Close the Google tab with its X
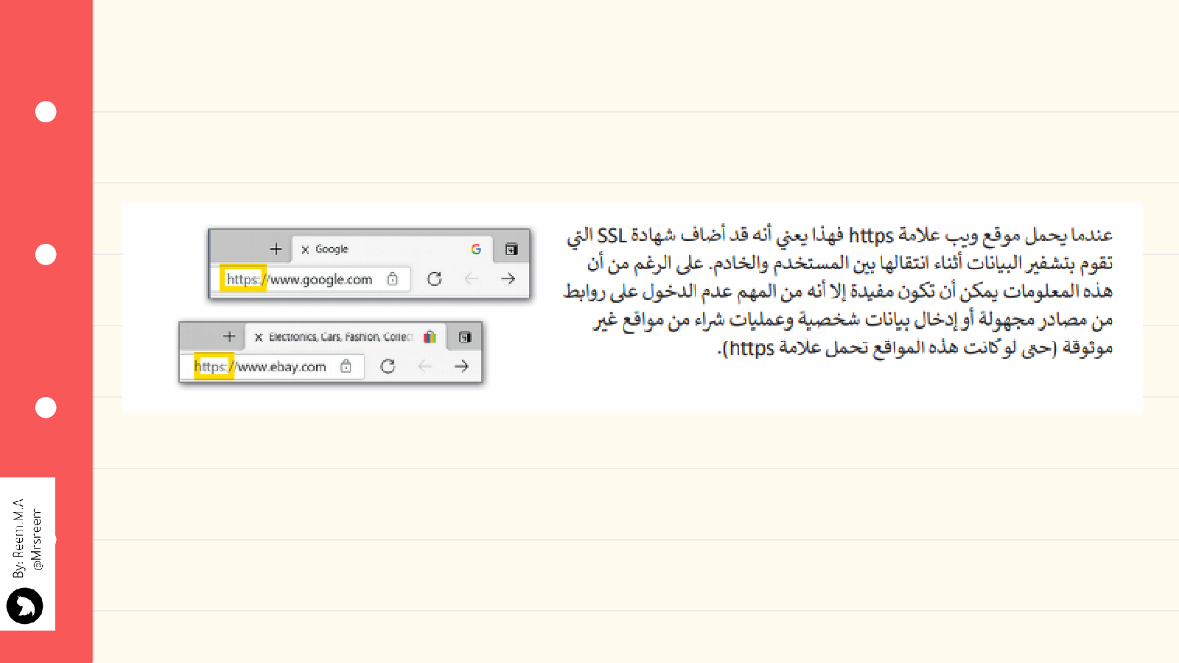1179x663 pixels. [x=305, y=250]
